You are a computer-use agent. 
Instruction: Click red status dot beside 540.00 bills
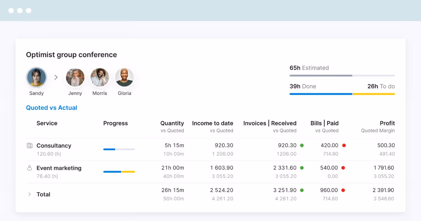tap(344, 168)
